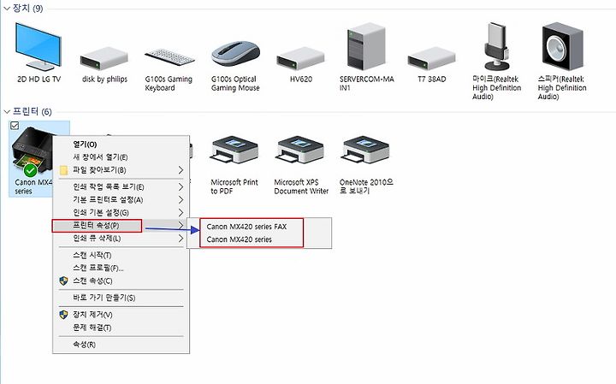The height and width of the screenshot is (384, 616).
Task: Click the disk by philips label
Action: tap(104, 79)
